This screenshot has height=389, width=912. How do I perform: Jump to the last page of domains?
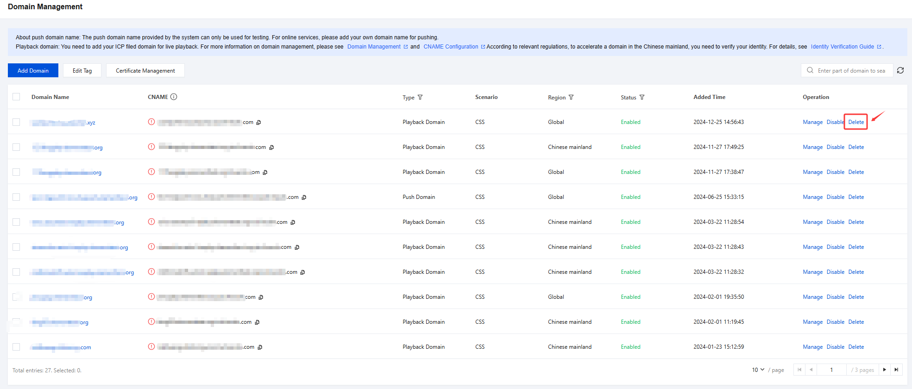pos(896,370)
